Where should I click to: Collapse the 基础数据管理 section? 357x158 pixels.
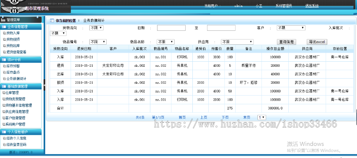coord(21,87)
